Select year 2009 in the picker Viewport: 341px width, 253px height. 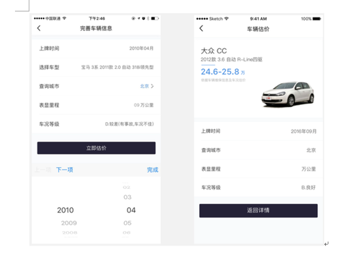pos(69,223)
